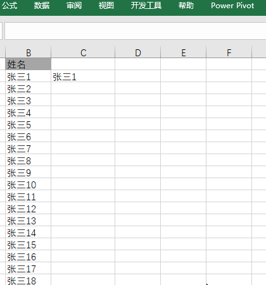Viewport: 266px width, 285px height.
Task: Select the cell containing 张三4
Action: click(28, 112)
